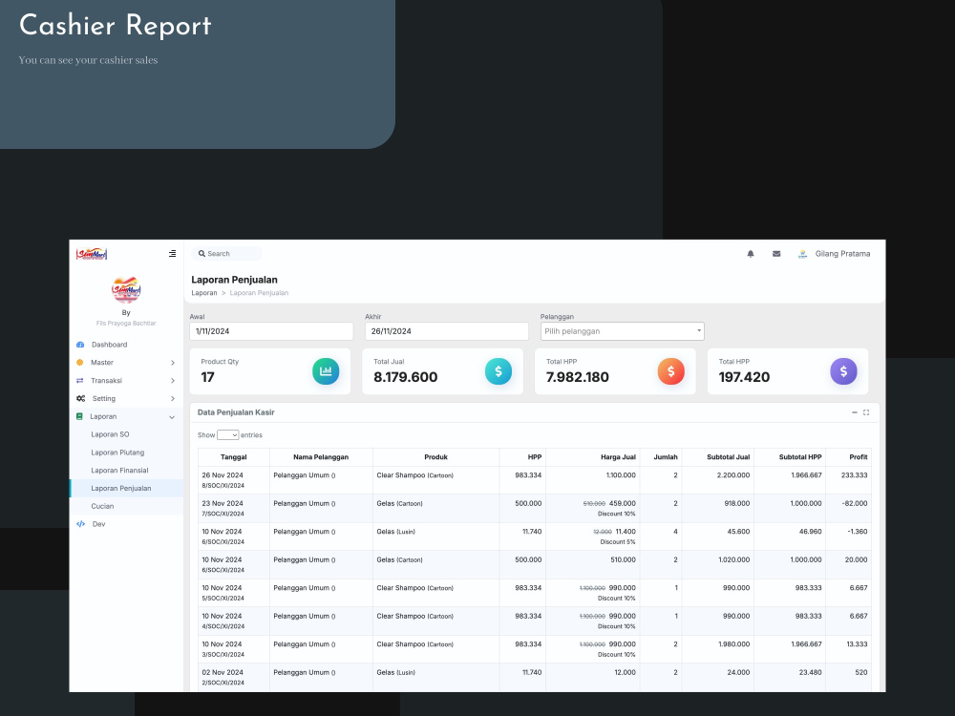Viewport: 955px width, 716px height.
Task: Click the "26 Nov 2024" date cell
Action: click(223, 475)
